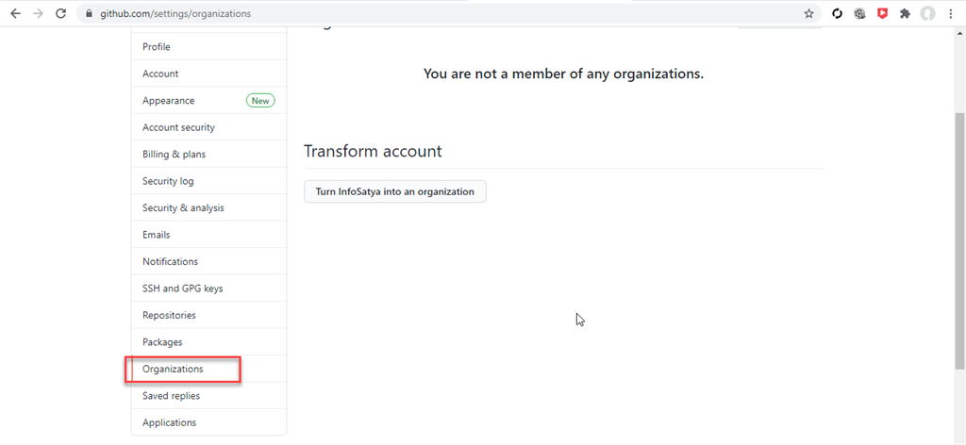The height and width of the screenshot is (445, 966).
Task: Click the lock icon for site information
Action: [x=88, y=14]
